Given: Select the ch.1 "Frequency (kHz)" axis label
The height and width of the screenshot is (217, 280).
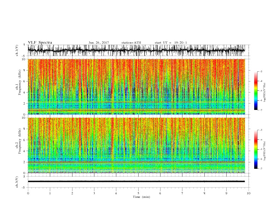Looking at the screenshot, I should pyautogui.click(x=19, y=83).
